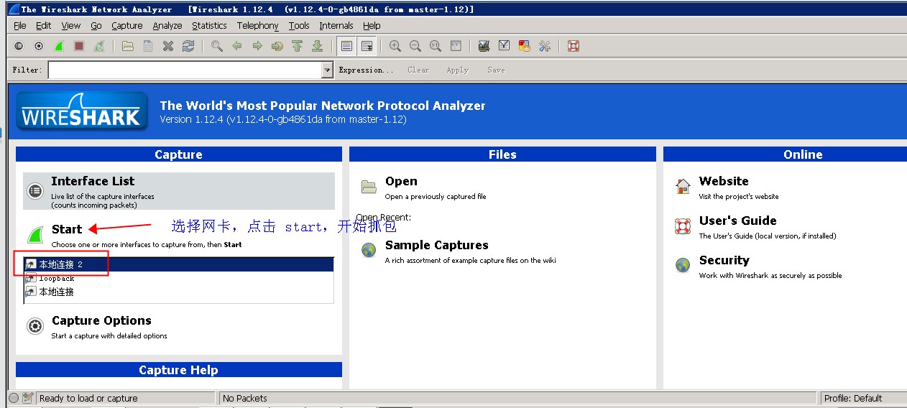This screenshot has height=408, width=907.
Task: Open preferences wrench icon in toolbar
Action: pos(544,46)
